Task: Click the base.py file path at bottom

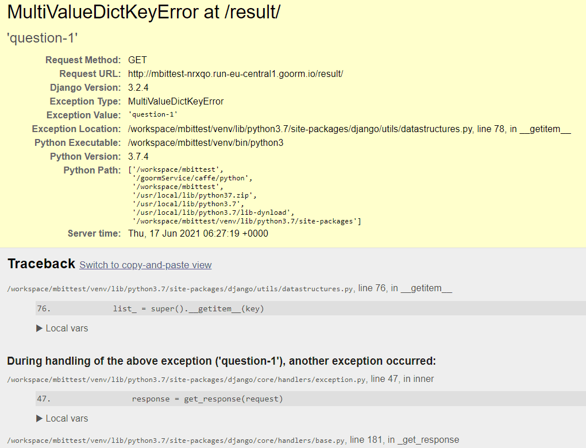Action: pyautogui.click(x=176, y=441)
